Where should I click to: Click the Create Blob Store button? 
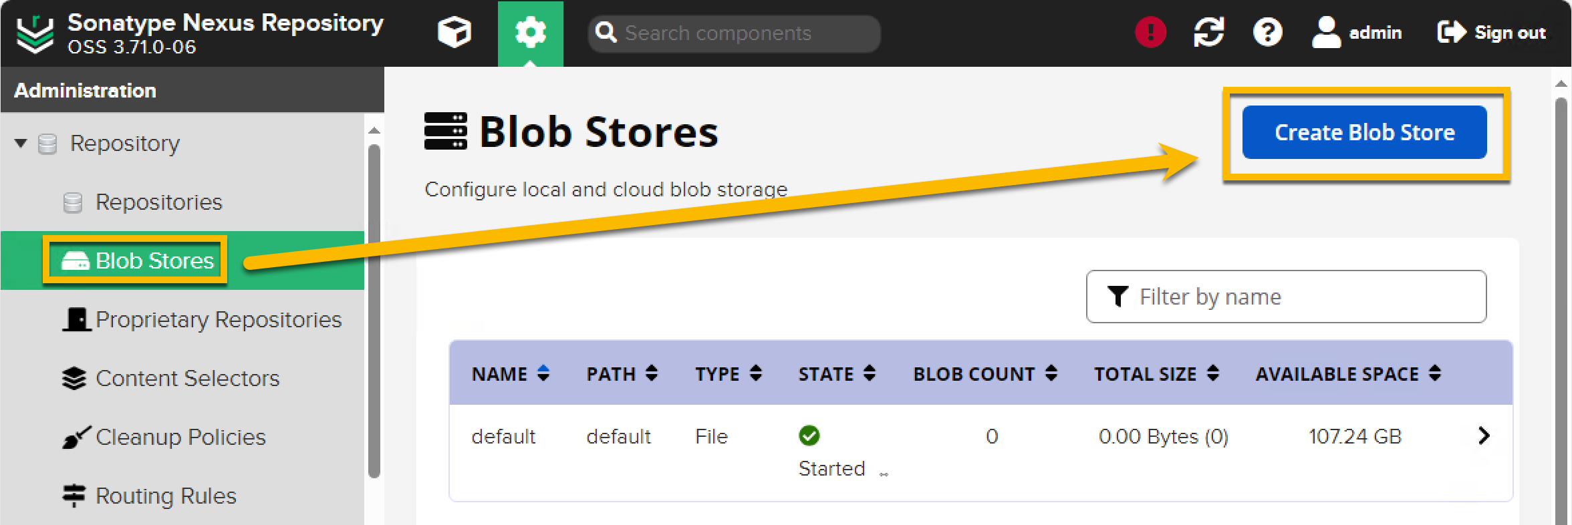pos(1364,132)
